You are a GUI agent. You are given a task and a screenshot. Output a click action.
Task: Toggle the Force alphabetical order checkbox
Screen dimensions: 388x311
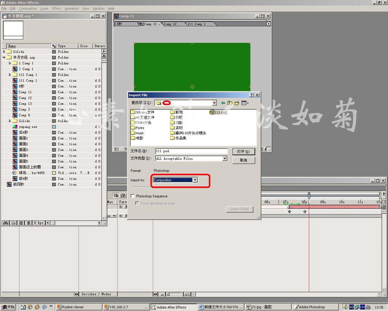click(x=137, y=204)
